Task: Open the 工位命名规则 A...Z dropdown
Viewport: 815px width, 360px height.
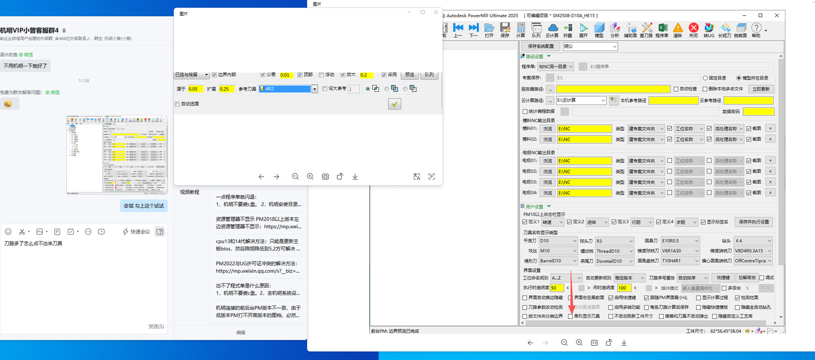Action: tap(566, 278)
